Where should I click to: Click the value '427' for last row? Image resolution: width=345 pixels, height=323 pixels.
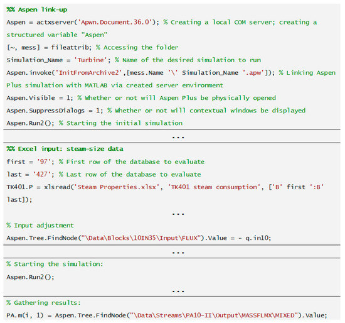click(x=41, y=175)
